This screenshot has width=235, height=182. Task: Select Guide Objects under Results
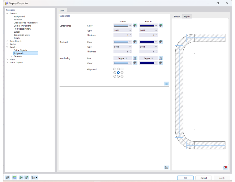[20, 50]
